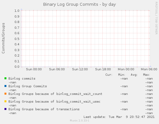Click the Sun 00:00 x-axis label
This screenshot has height=124, width=159.
[34, 69]
